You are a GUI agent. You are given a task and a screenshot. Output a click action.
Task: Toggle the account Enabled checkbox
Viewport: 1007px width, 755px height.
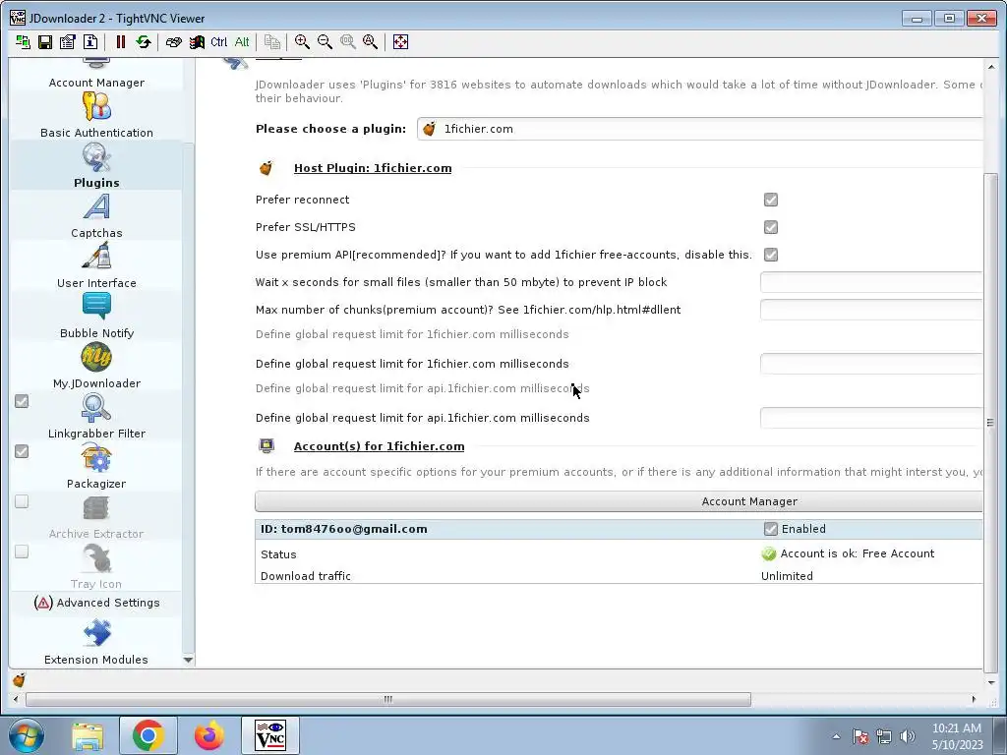(771, 529)
